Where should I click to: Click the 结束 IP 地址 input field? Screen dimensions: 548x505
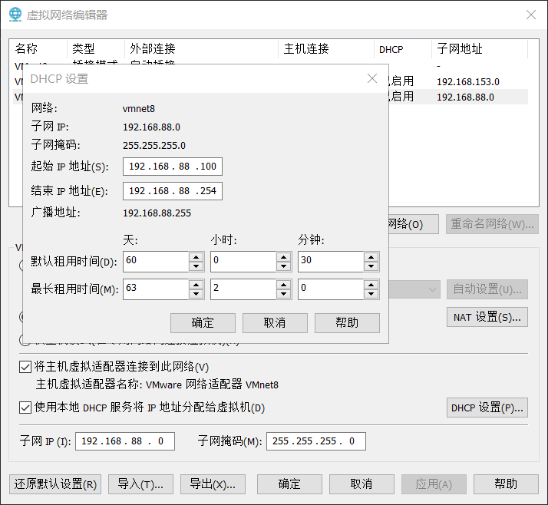click(x=172, y=190)
